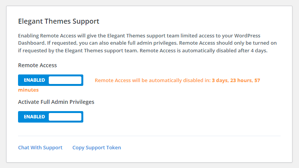The width and height of the screenshot is (299, 168).
Task: Select the Elegant Themes Support heading
Action: (59, 21)
